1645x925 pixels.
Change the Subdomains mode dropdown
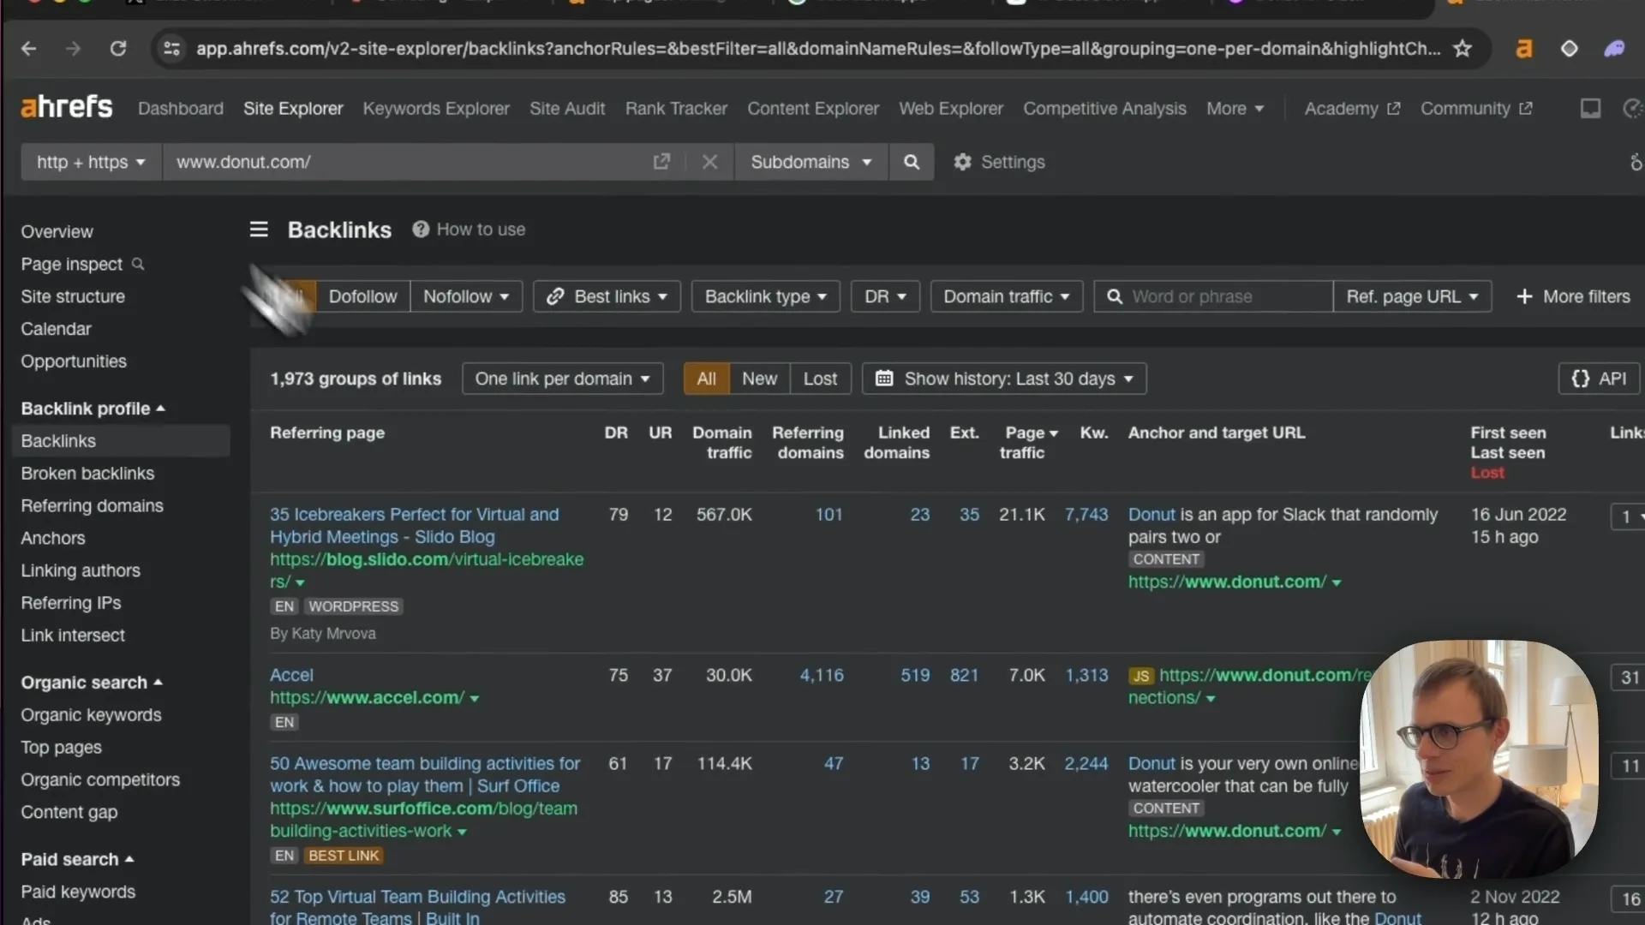click(x=811, y=162)
